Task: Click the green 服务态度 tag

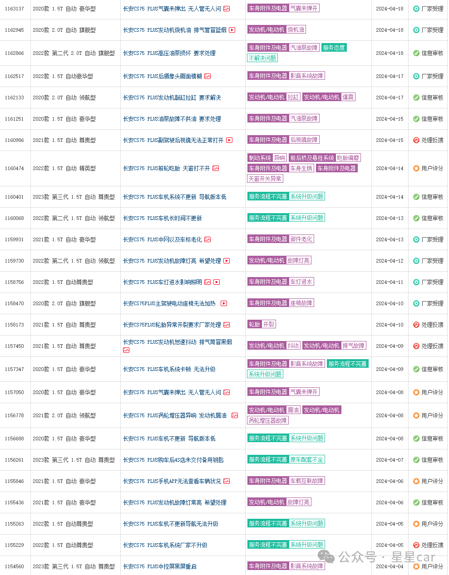Action: [334, 48]
